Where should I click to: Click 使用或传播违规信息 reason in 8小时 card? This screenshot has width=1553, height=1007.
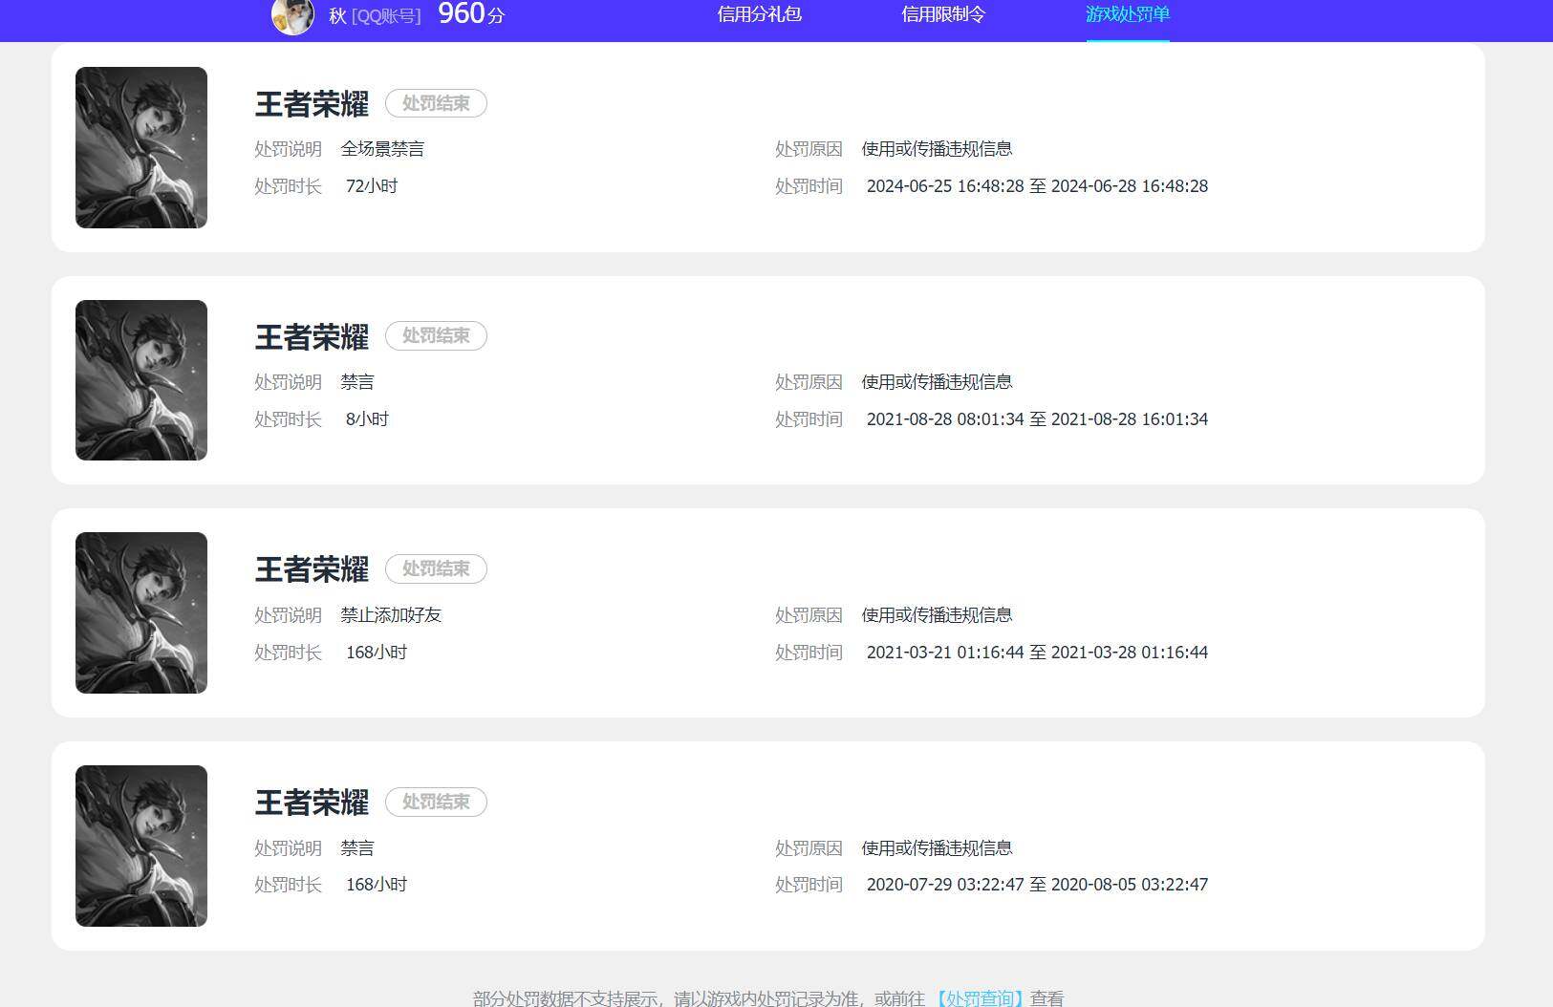(x=937, y=382)
